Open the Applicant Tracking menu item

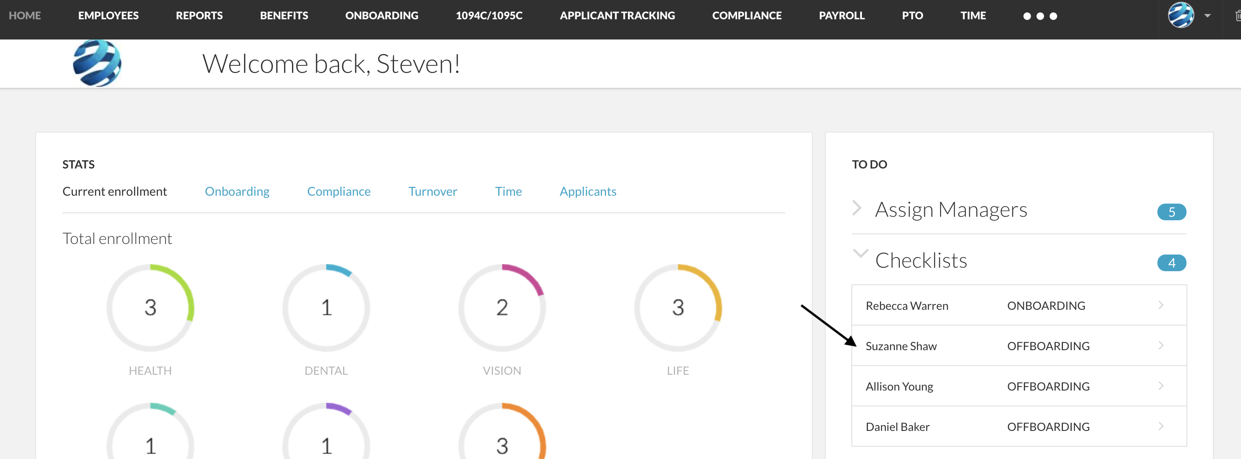tap(617, 15)
